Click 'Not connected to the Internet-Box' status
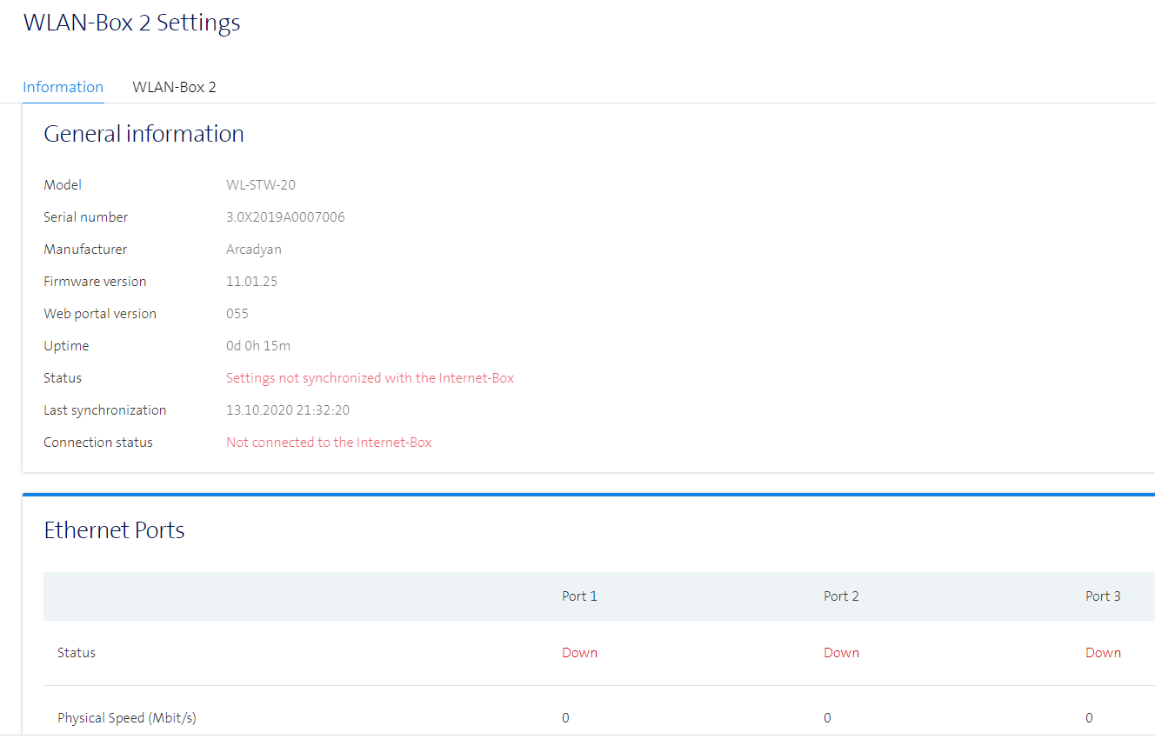1155x739 pixels. coord(329,443)
